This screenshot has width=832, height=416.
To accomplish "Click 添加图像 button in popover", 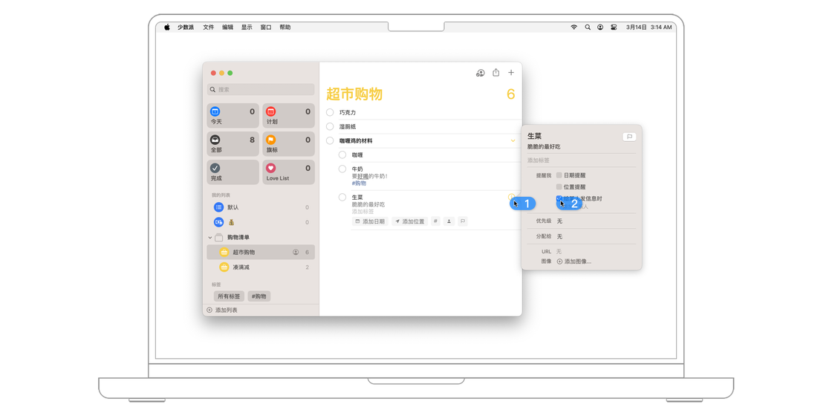I will point(573,261).
